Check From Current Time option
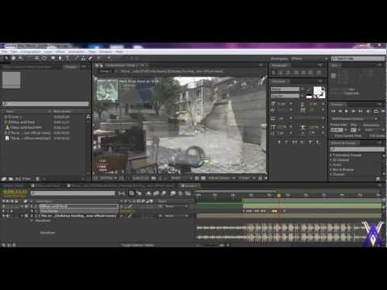This screenshot has width=387, height=290. click(x=332, y=136)
